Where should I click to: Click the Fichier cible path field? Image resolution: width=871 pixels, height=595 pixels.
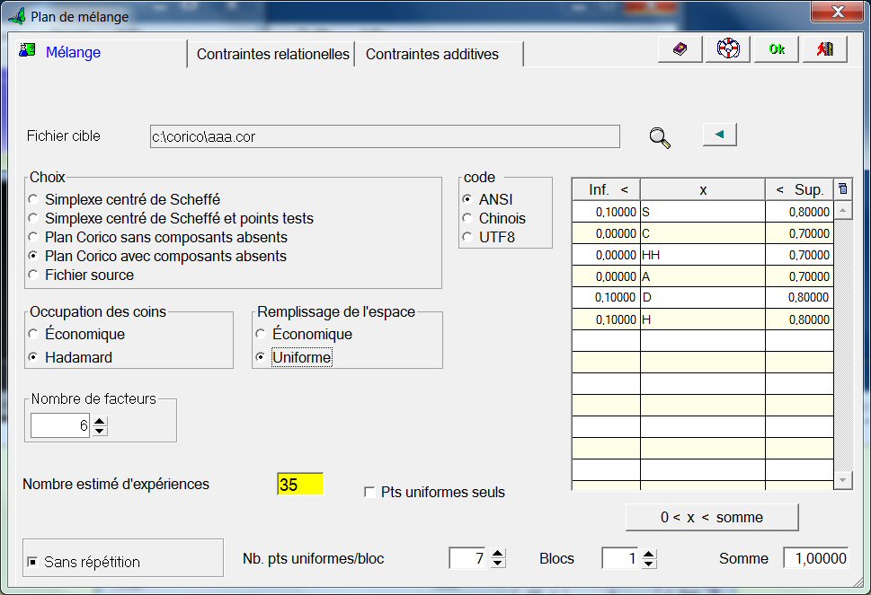point(385,136)
